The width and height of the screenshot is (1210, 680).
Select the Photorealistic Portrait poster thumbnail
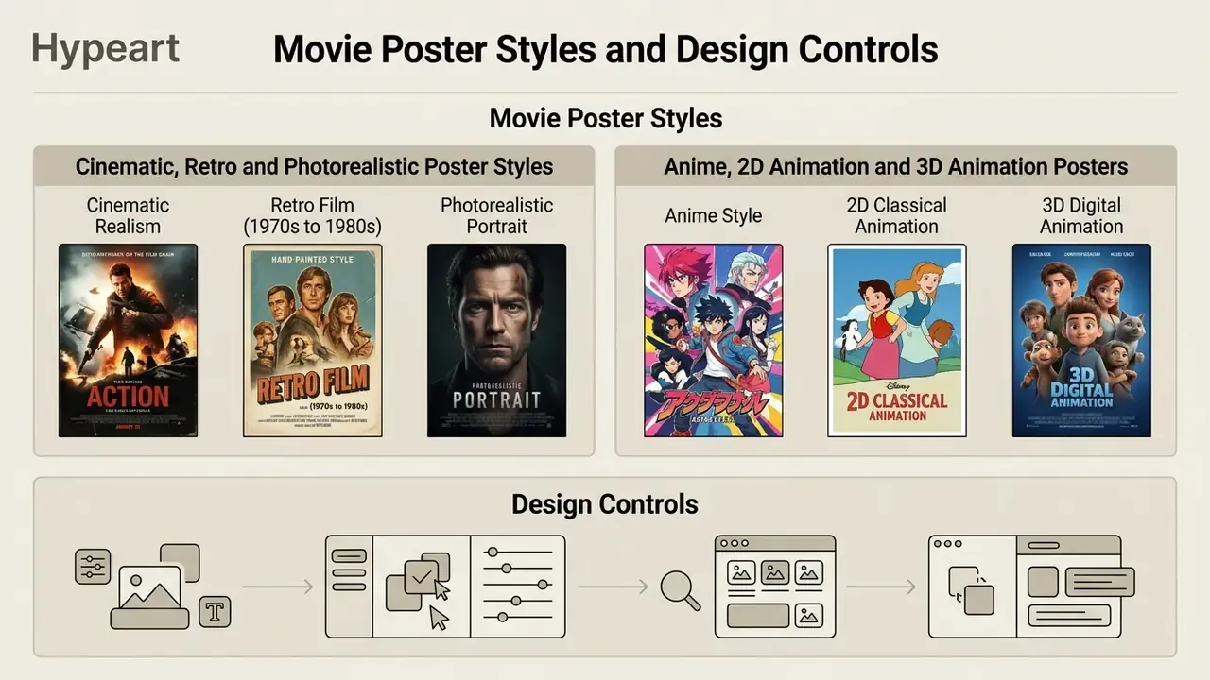click(x=497, y=340)
